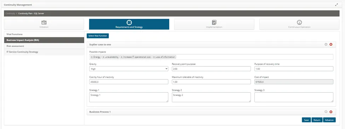Delete the Business Process 1 section
Viewport: 345px width, 129px height.
331,112
